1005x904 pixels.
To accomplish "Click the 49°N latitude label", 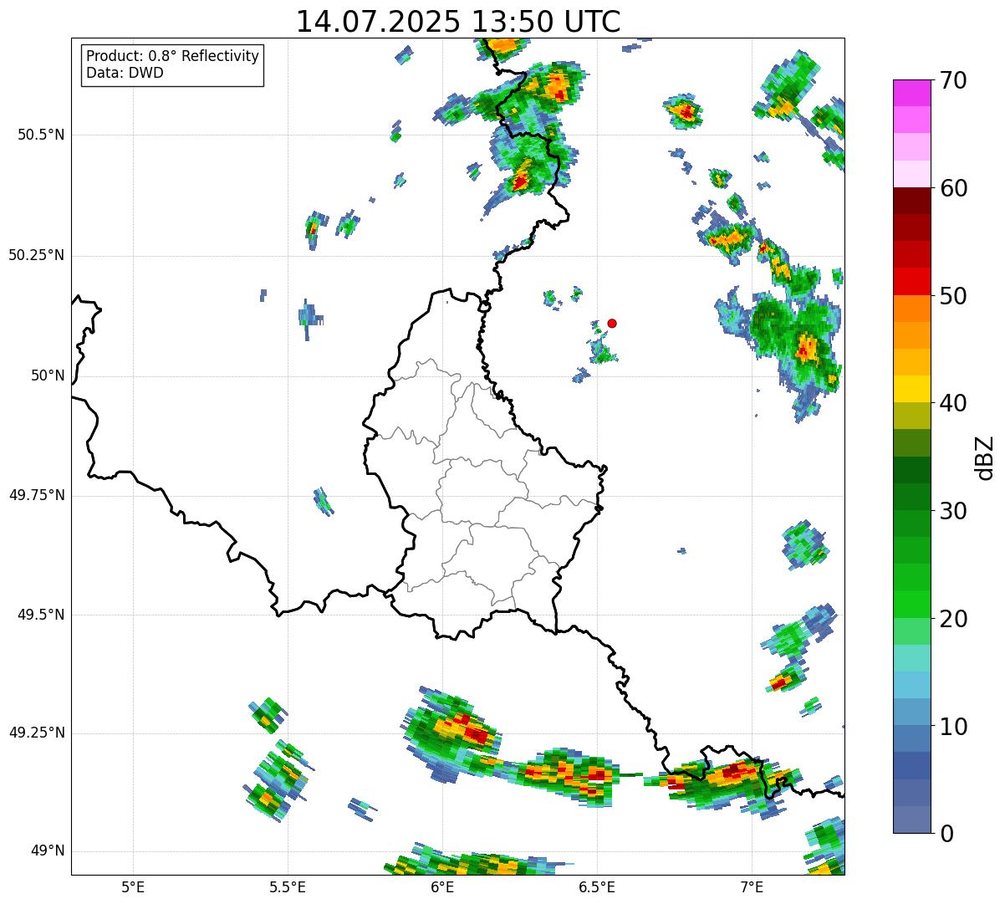I will tap(48, 851).
